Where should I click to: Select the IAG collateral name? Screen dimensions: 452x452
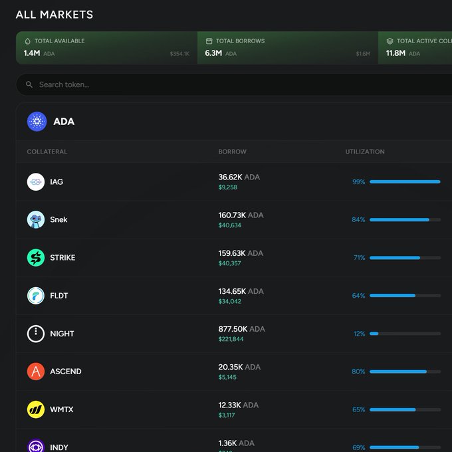(56, 182)
